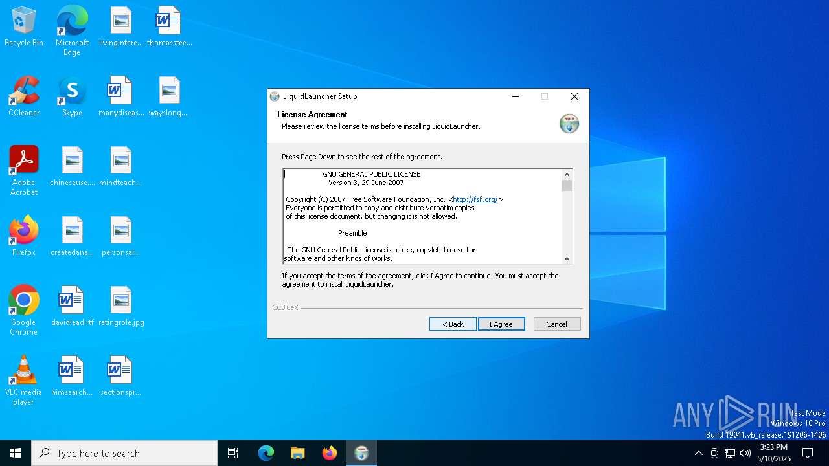Select the sectionspr... Word document

click(120, 376)
